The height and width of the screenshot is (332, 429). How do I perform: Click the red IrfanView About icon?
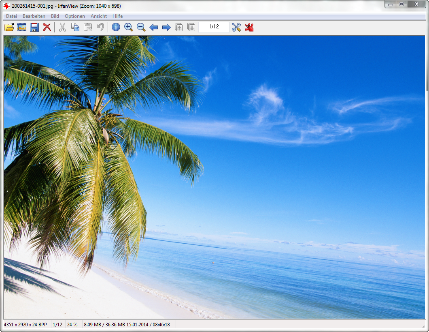249,27
